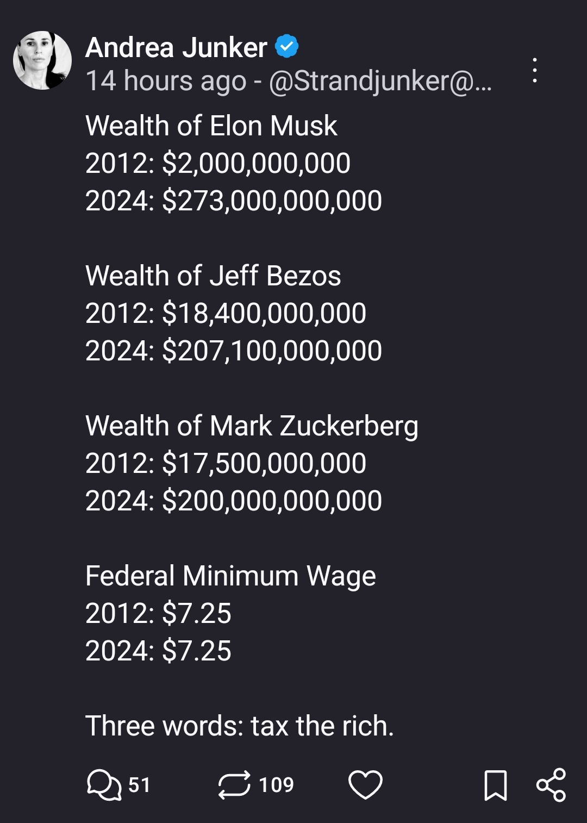This screenshot has height=823, width=587.
Task: Tap the 'Federal Minimum Wage' heading
Action: [x=230, y=576]
